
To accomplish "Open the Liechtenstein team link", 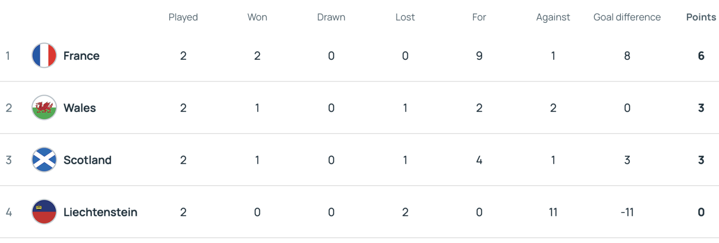I will point(100,212).
